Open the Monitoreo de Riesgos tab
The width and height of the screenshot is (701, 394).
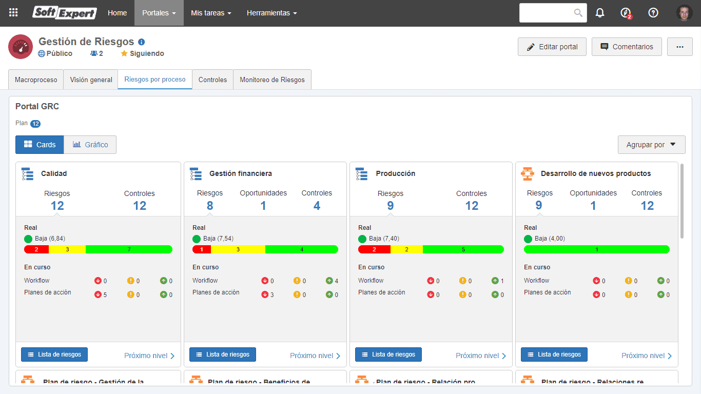coord(272,80)
